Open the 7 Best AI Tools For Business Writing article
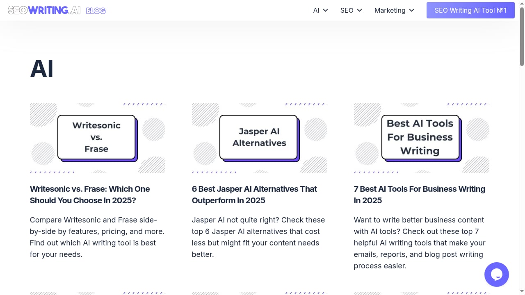Screen dimensions: 525x295 pyautogui.click(x=420, y=195)
